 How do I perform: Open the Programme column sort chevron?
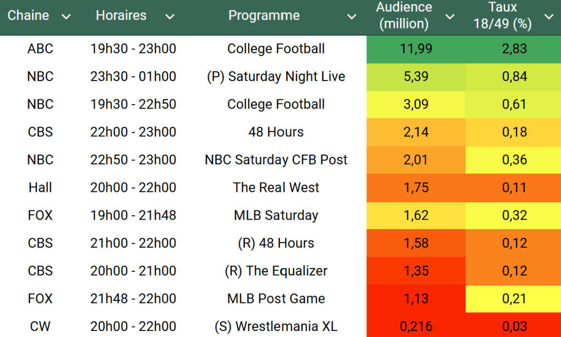352,16
